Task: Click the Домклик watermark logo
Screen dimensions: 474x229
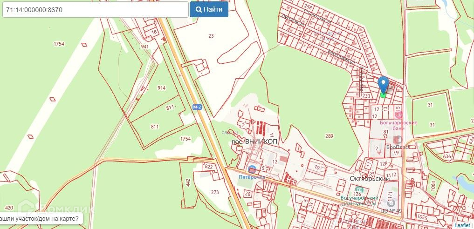Action: click(56, 208)
